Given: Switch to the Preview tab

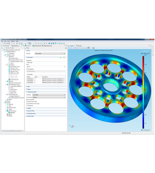Looking at the screenshot, I should 79,46.
